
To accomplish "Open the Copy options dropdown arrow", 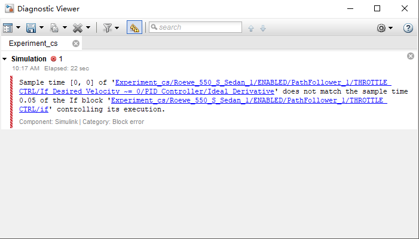I will click(x=65, y=27).
